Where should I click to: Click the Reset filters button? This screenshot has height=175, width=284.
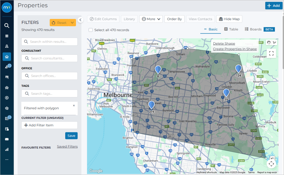tap(59, 23)
